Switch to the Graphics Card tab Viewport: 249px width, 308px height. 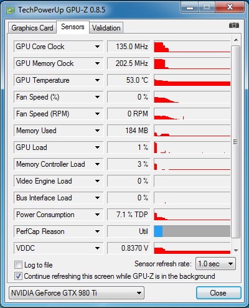(32, 28)
